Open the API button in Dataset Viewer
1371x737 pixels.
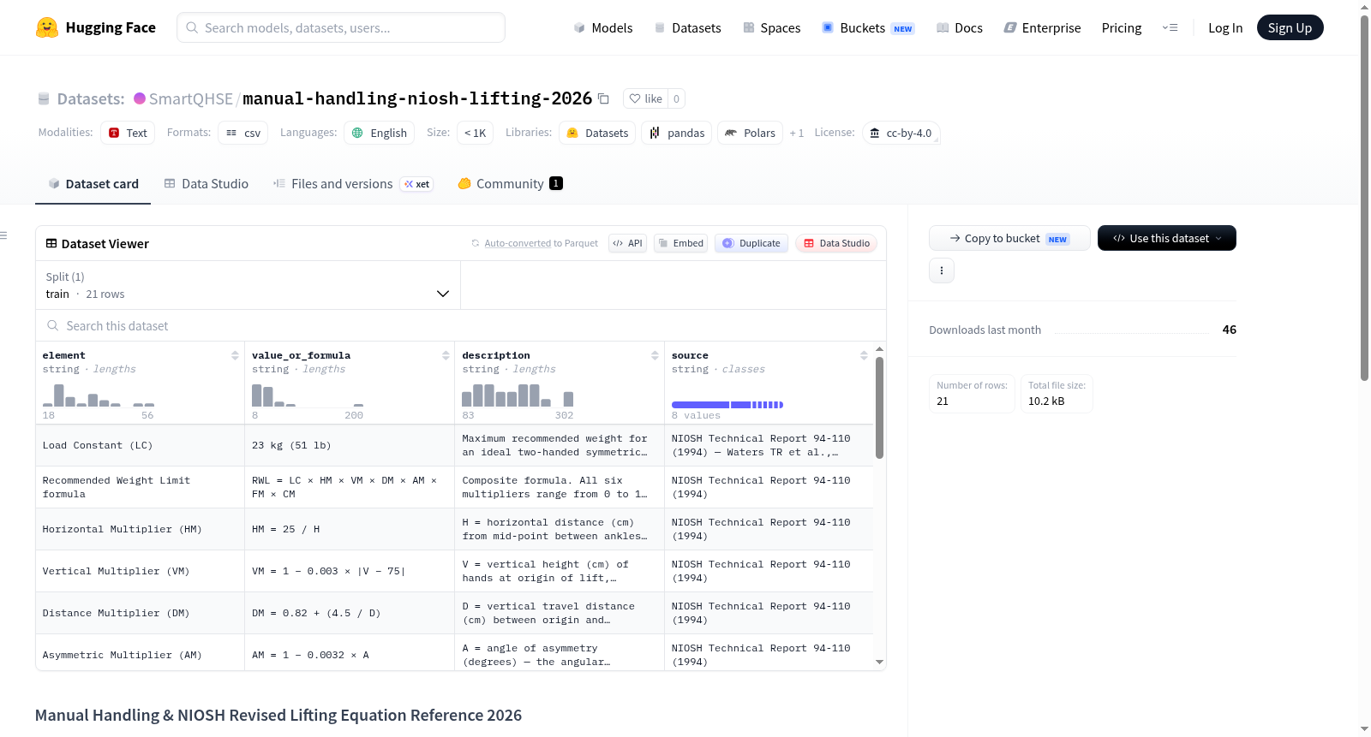point(627,243)
